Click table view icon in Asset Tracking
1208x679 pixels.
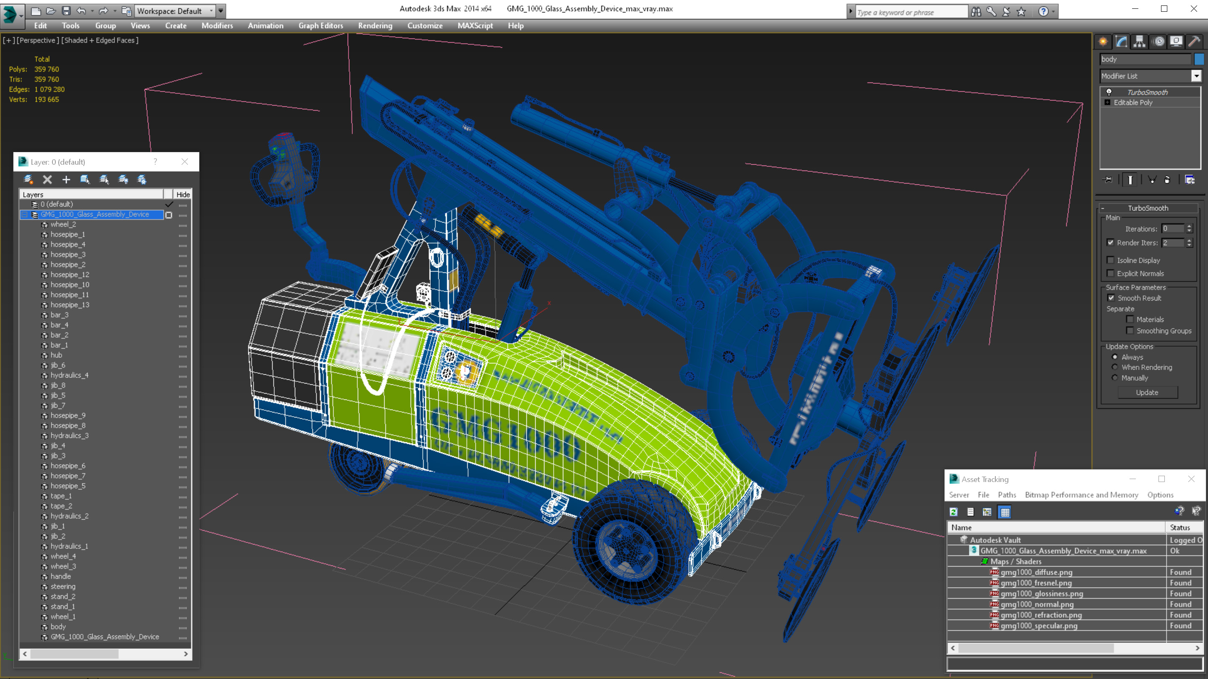(x=1005, y=512)
